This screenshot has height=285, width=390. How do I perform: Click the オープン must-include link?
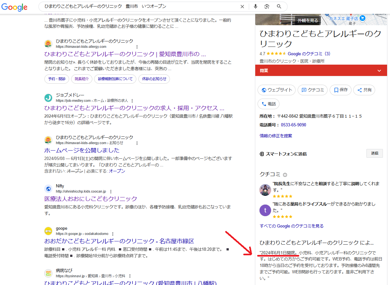[117, 171]
